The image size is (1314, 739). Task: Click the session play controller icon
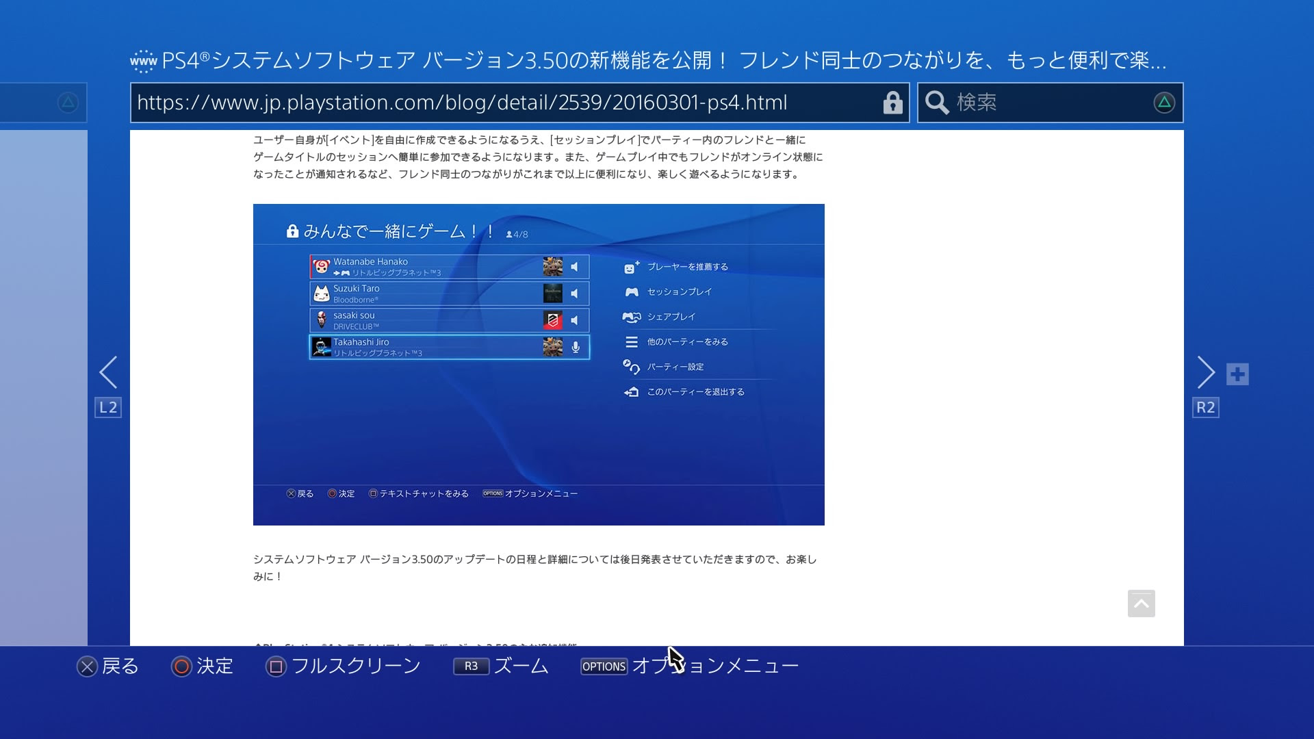tap(632, 292)
